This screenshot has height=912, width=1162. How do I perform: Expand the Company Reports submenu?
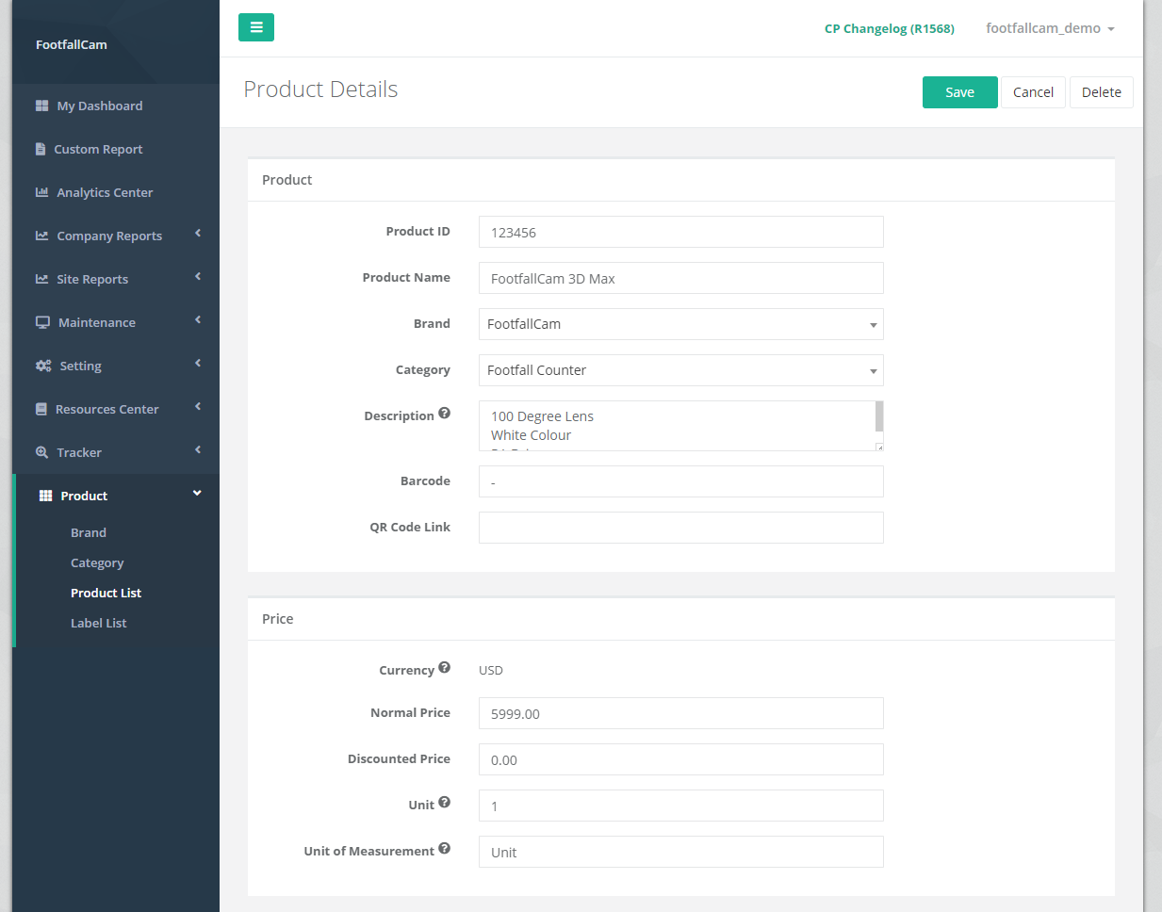(x=109, y=236)
